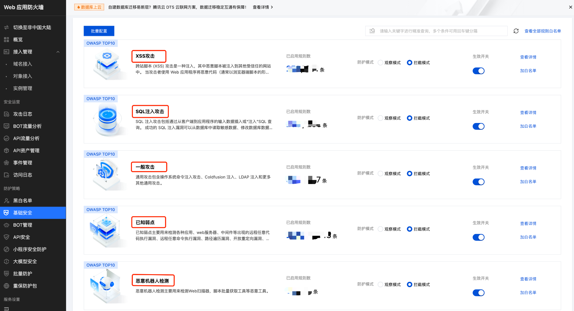Select 观察模式 for SQL注入攻击

coord(380,118)
